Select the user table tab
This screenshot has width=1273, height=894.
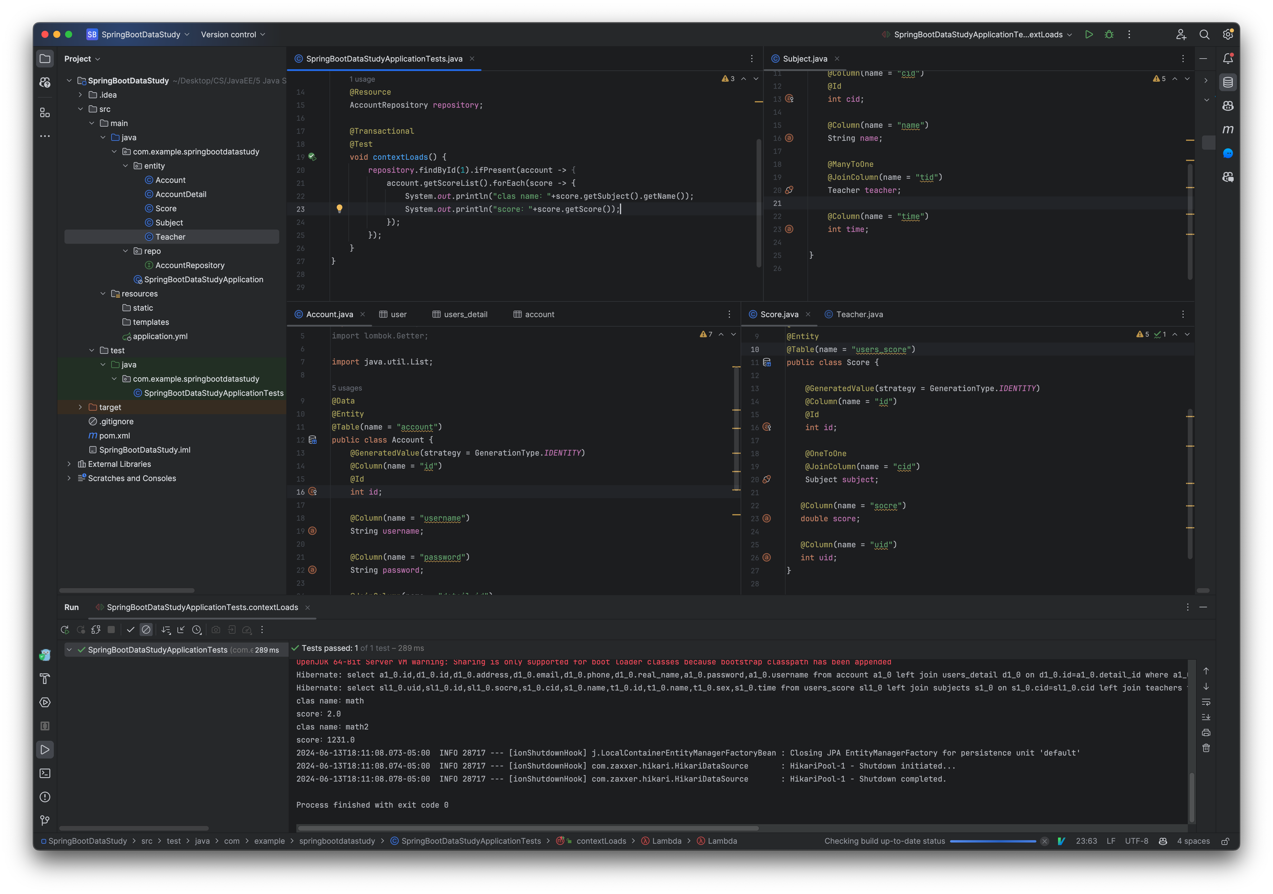[x=392, y=314]
